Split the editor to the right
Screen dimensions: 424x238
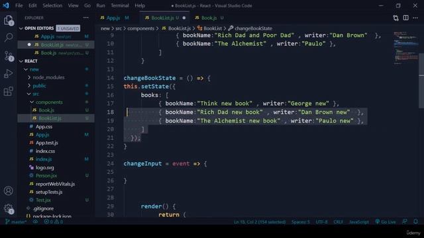pyautogui.click(x=405, y=18)
